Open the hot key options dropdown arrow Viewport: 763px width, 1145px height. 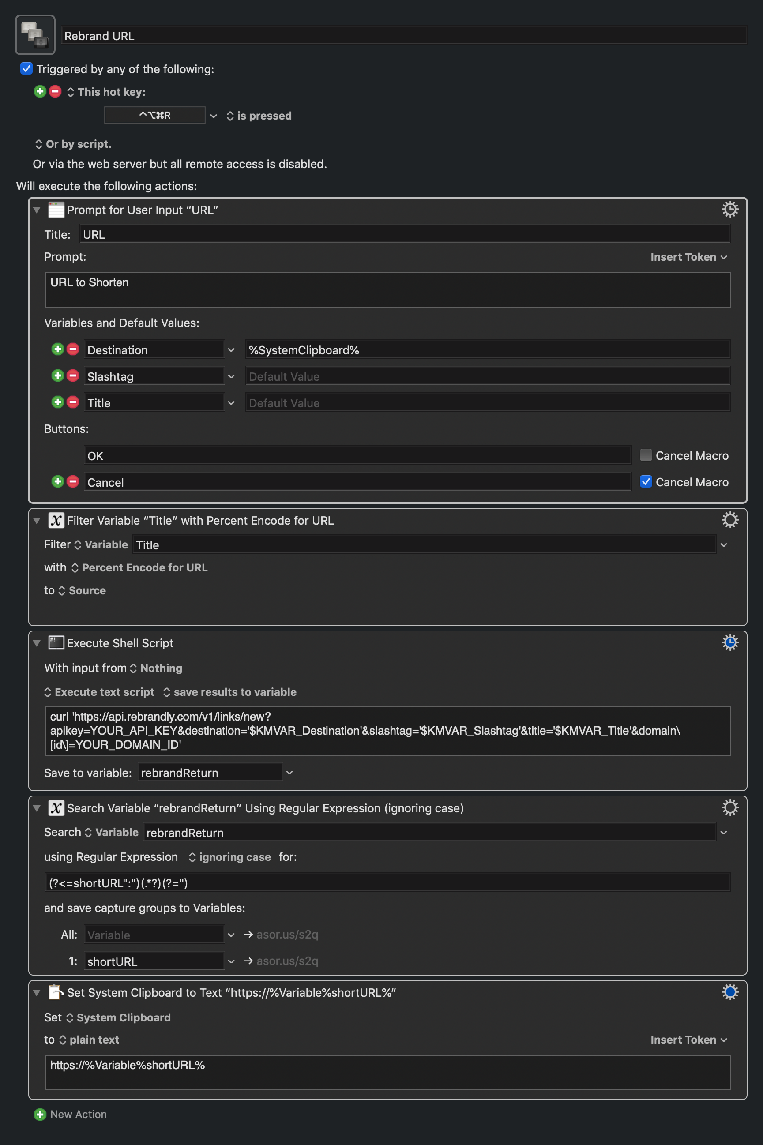(x=213, y=116)
